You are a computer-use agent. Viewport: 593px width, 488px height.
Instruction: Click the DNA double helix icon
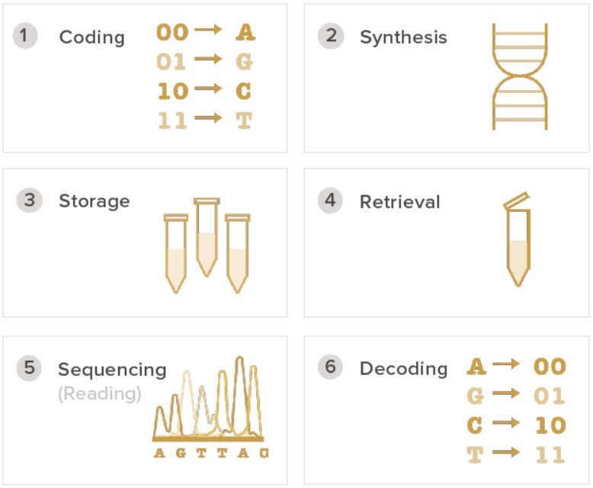[x=520, y=76]
